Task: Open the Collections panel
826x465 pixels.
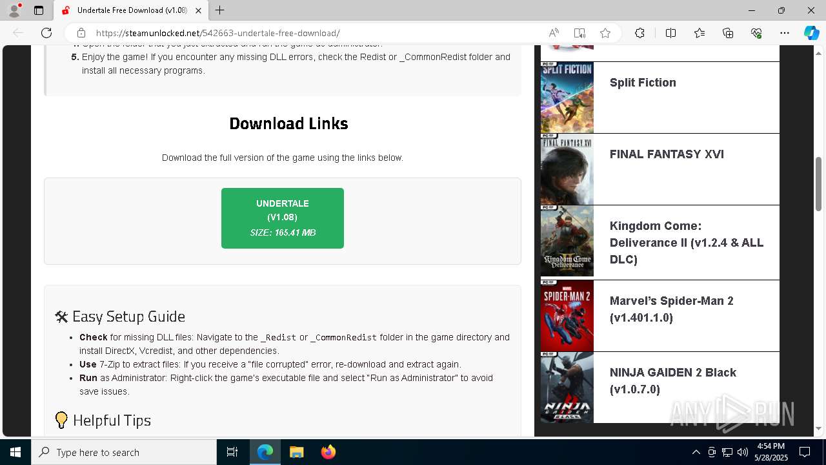Action: click(x=728, y=33)
